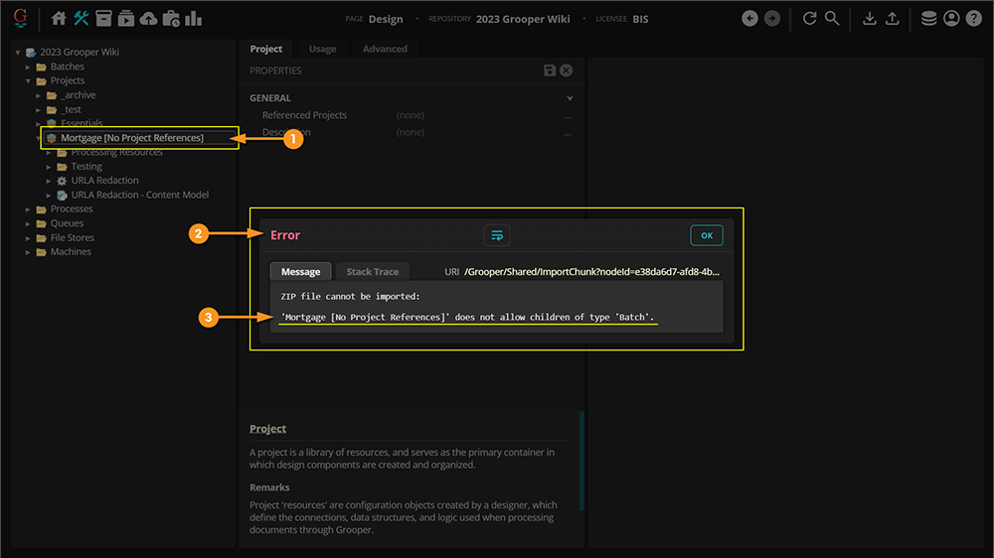Expand the Testing folder arrow
This screenshot has height=558, width=994.
(x=48, y=167)
